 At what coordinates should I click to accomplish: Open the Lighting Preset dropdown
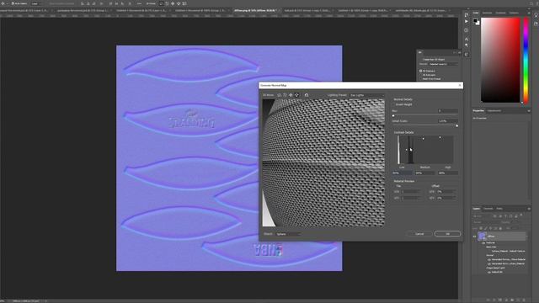366,95
